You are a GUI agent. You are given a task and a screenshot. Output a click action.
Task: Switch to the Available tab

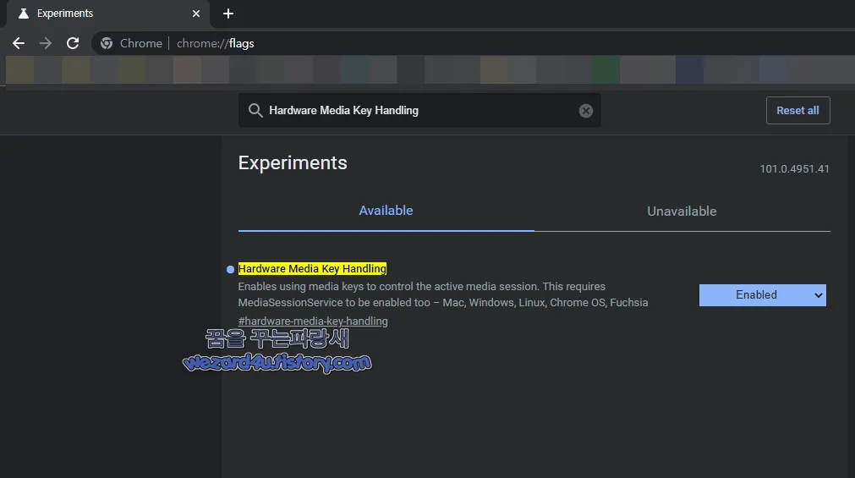click(x=386, y=211)
